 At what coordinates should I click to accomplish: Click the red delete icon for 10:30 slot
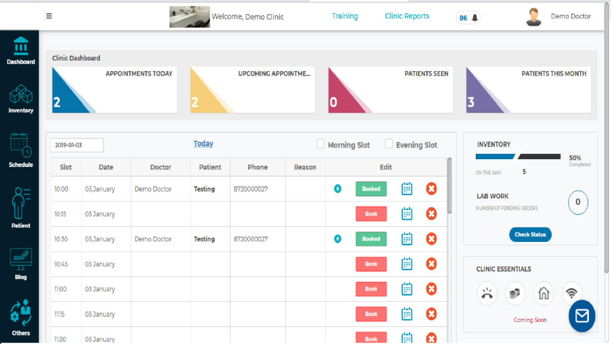point(431,239)
